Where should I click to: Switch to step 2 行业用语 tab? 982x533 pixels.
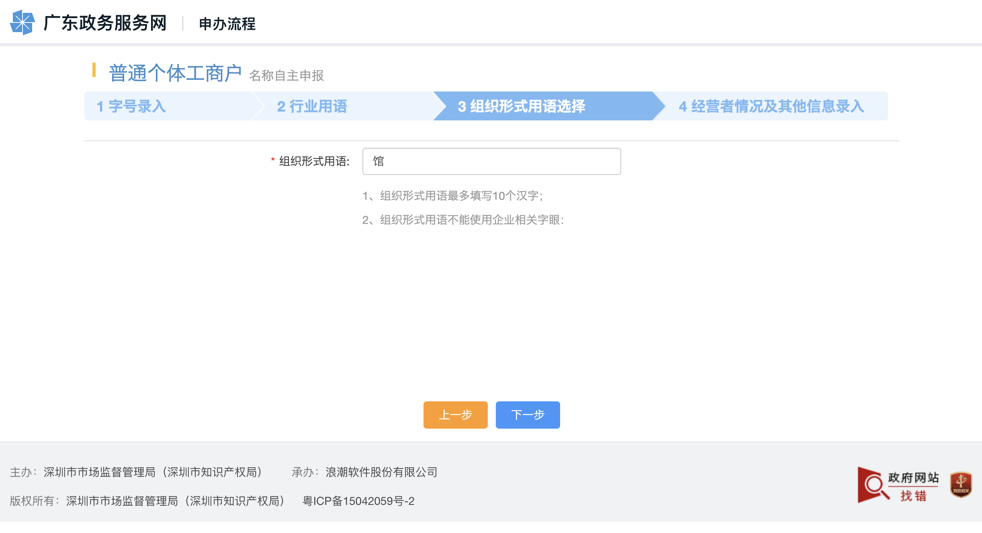click(x=313, y=106)
